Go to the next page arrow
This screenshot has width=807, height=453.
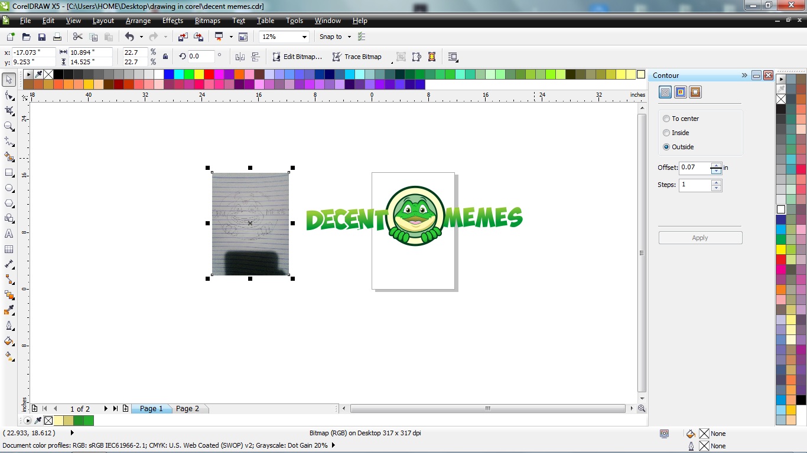[x=106, y=408]
